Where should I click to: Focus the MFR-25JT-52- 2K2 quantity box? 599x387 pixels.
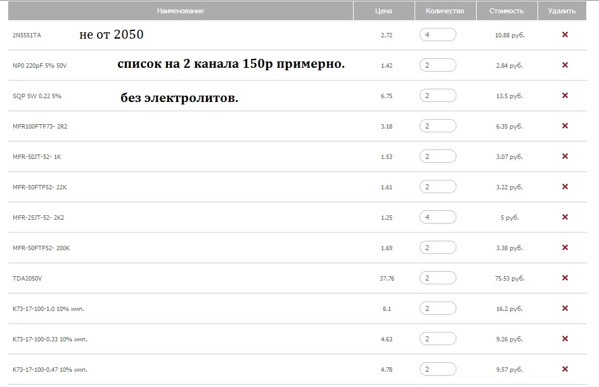pyautogui.click(x=438, y=217)
